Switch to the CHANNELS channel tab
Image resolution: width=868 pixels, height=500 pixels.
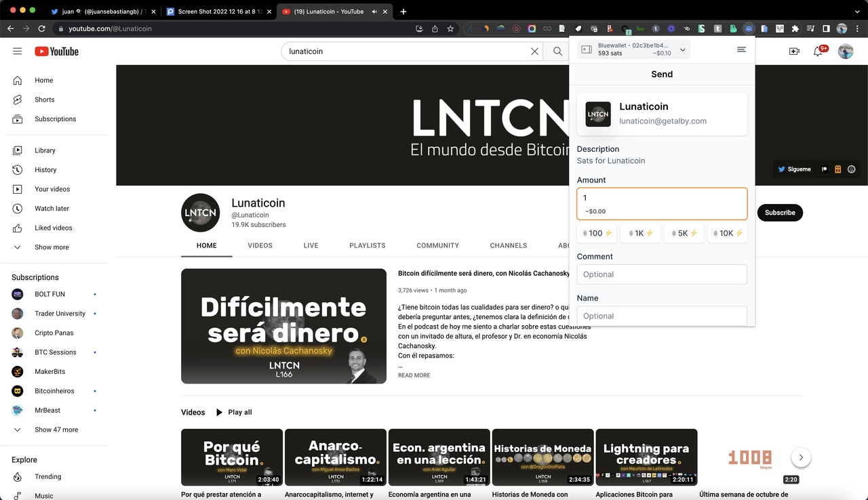click(x=509, y=245)
